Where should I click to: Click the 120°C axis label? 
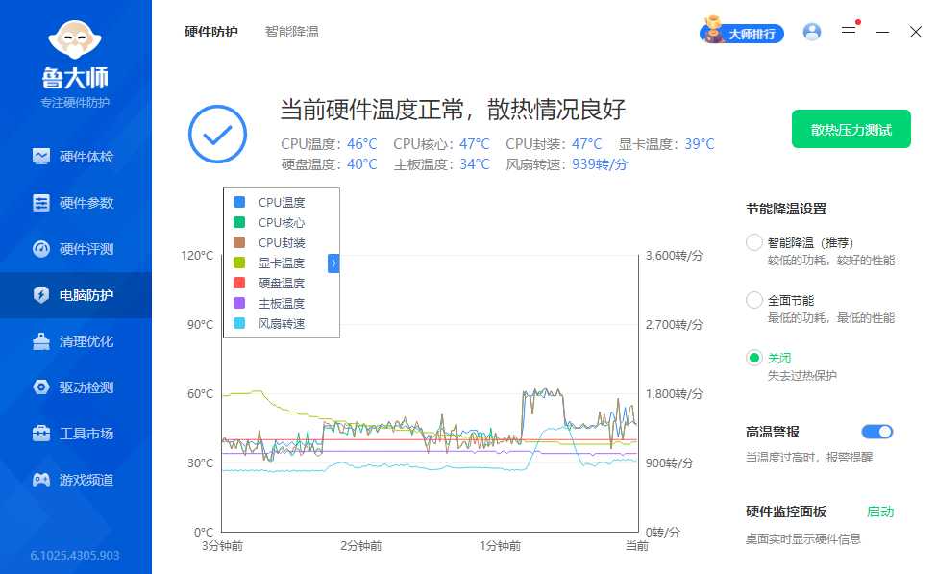coord(197,256)
